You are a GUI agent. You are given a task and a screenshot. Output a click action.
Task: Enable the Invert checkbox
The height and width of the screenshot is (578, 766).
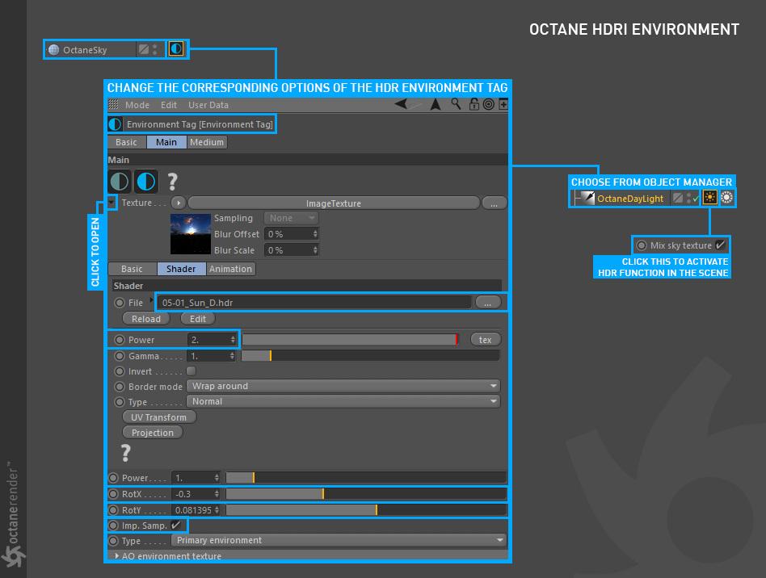(x=191, y=371)
